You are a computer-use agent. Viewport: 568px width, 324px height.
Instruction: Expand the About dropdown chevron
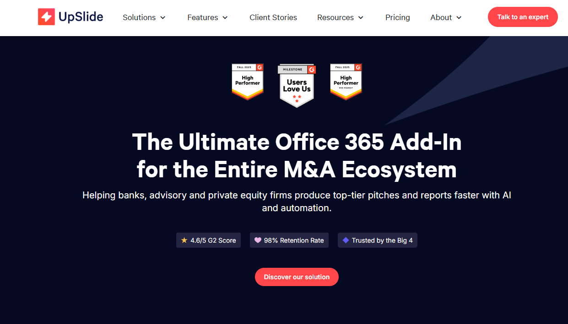[x=459, y=18]
